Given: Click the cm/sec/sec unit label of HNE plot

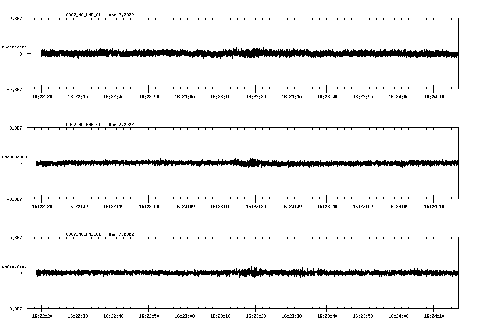Looking at the screenshot, I should [x=14, y=47].
